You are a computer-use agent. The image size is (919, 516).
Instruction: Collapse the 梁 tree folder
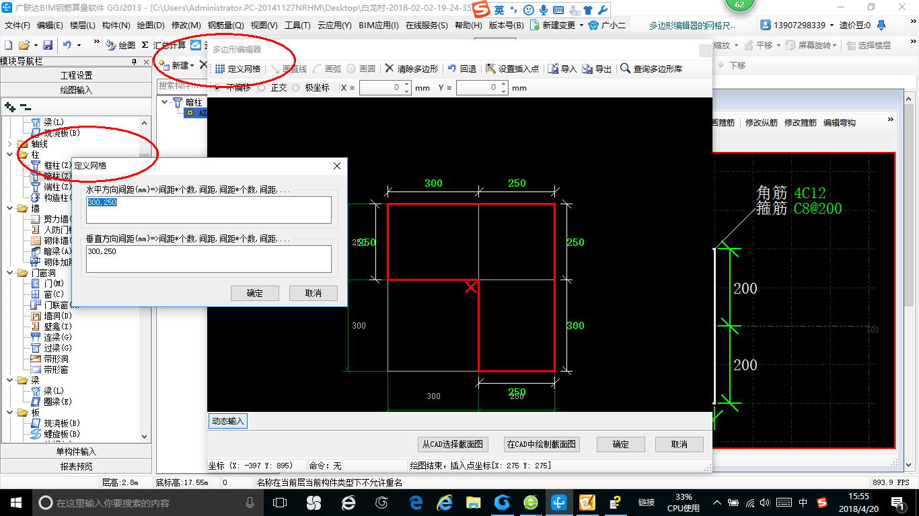tap(9, 380)
